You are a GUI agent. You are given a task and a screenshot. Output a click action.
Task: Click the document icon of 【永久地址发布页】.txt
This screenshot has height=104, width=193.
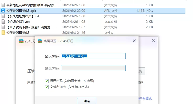pyautogui.click(x=3, y=16)
